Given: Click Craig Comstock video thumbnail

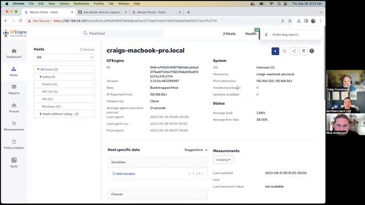Looking at the screenshot, I should (x=346, y=81).
